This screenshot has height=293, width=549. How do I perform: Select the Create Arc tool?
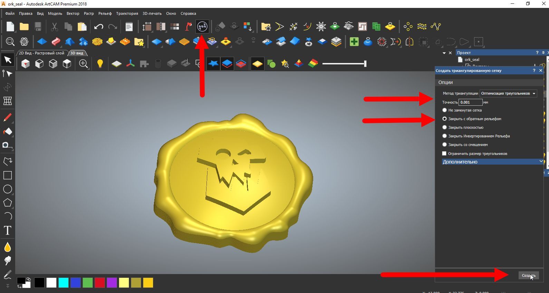point(8,216)
